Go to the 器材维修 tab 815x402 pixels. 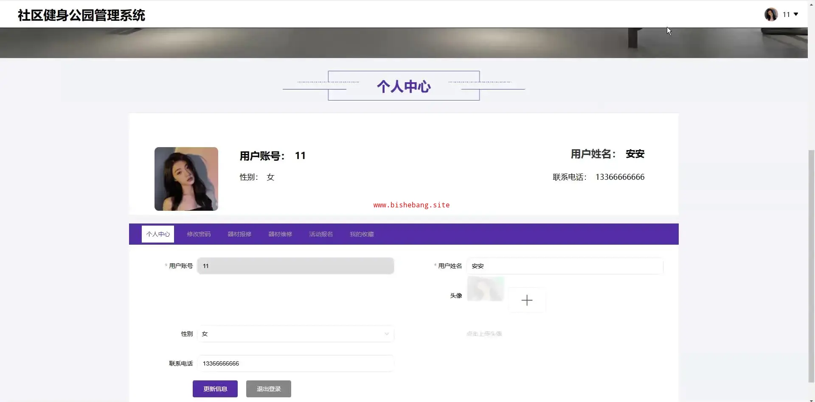280,234
